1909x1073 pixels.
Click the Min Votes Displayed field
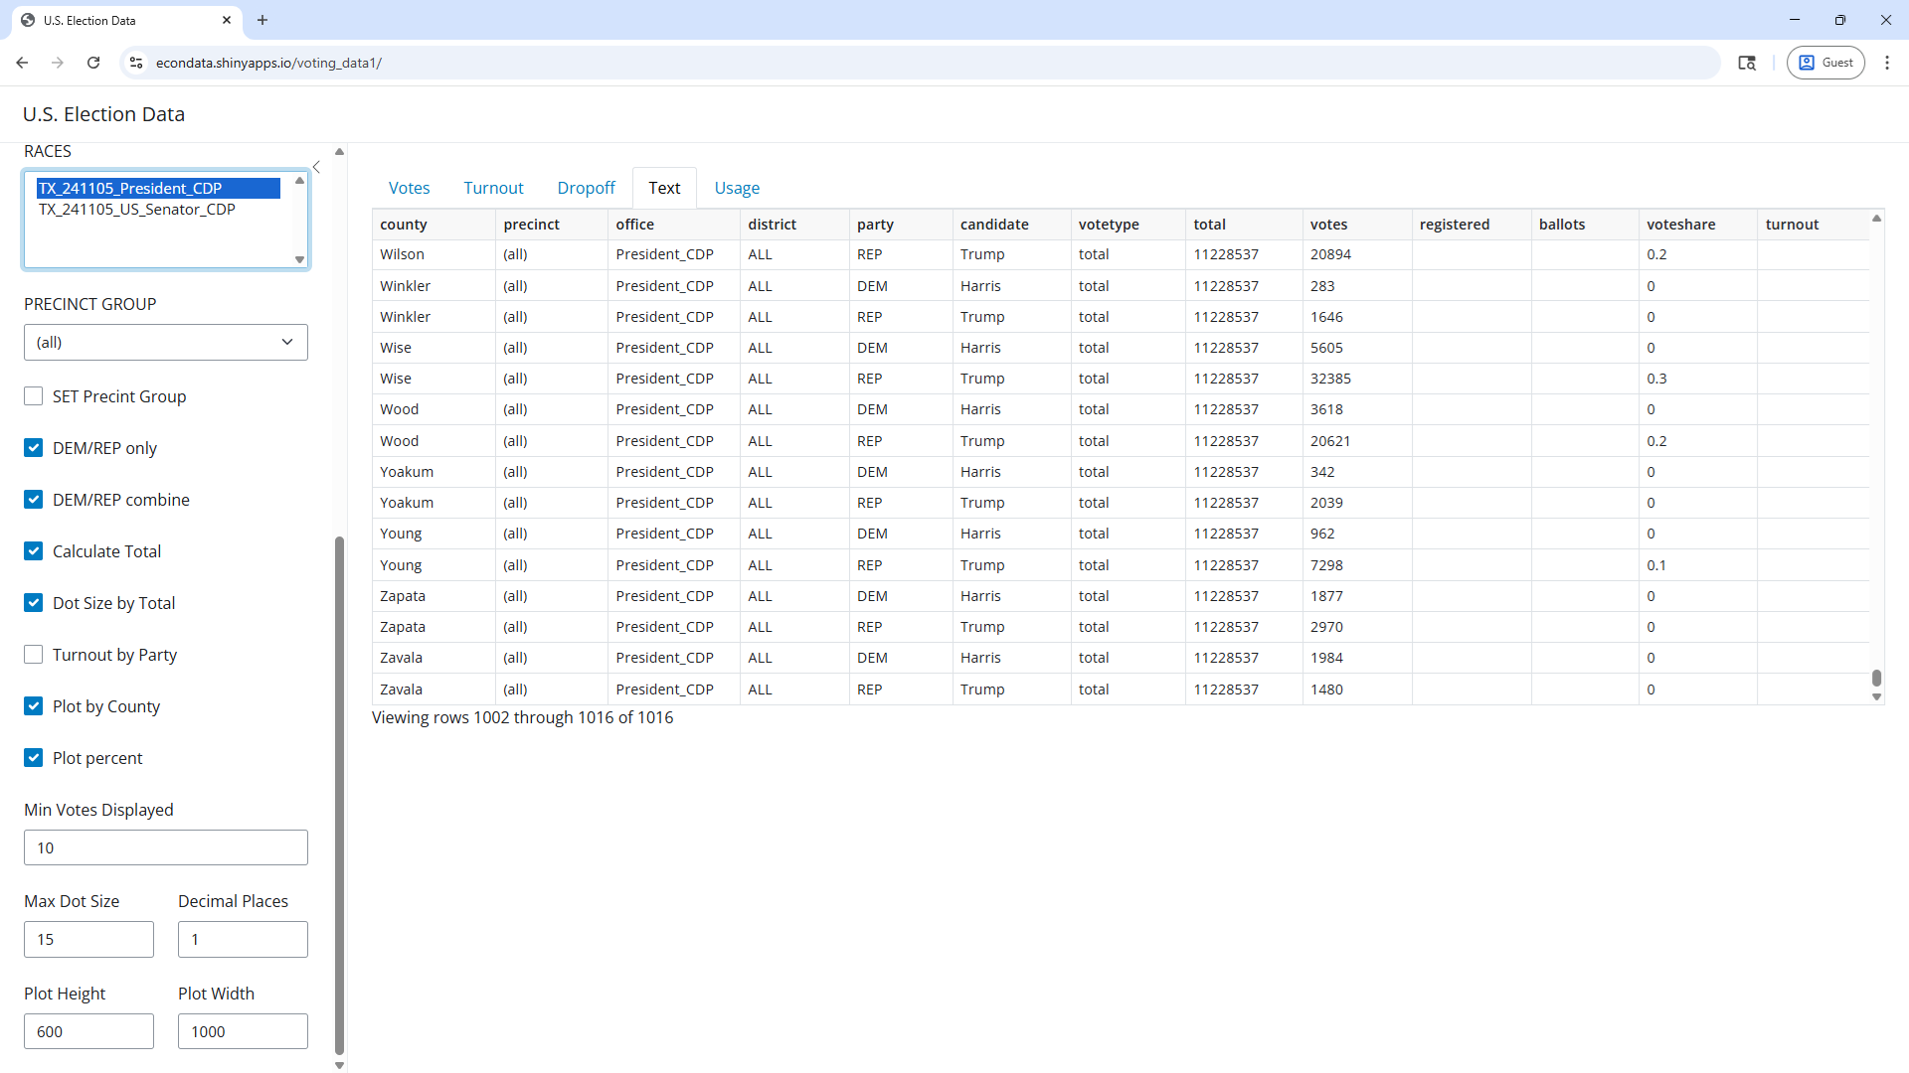click(x=166, y=847)
